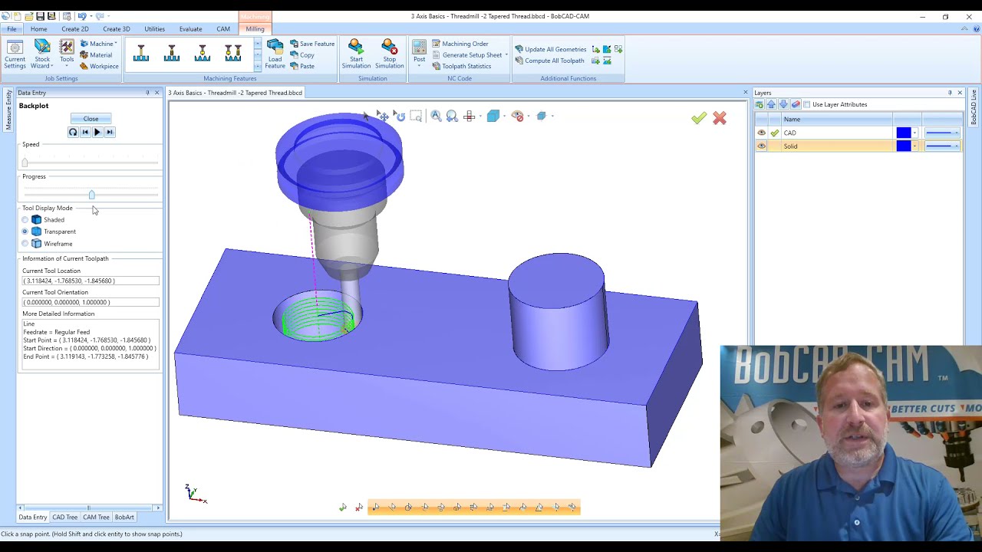
Task: Expand the machining features gallery
Action: 257,67
